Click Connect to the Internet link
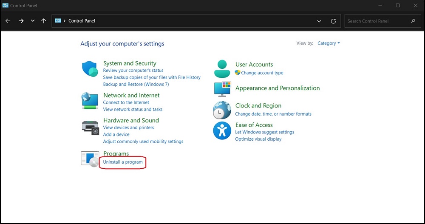 coord(126,102)
